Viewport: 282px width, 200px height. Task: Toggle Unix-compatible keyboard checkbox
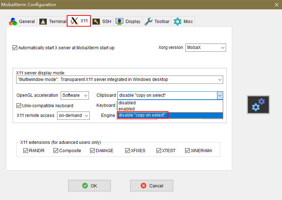coord(19,105)
